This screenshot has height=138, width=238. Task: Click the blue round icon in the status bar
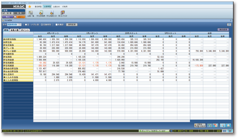pyautogui.click(x=171, y=131)
